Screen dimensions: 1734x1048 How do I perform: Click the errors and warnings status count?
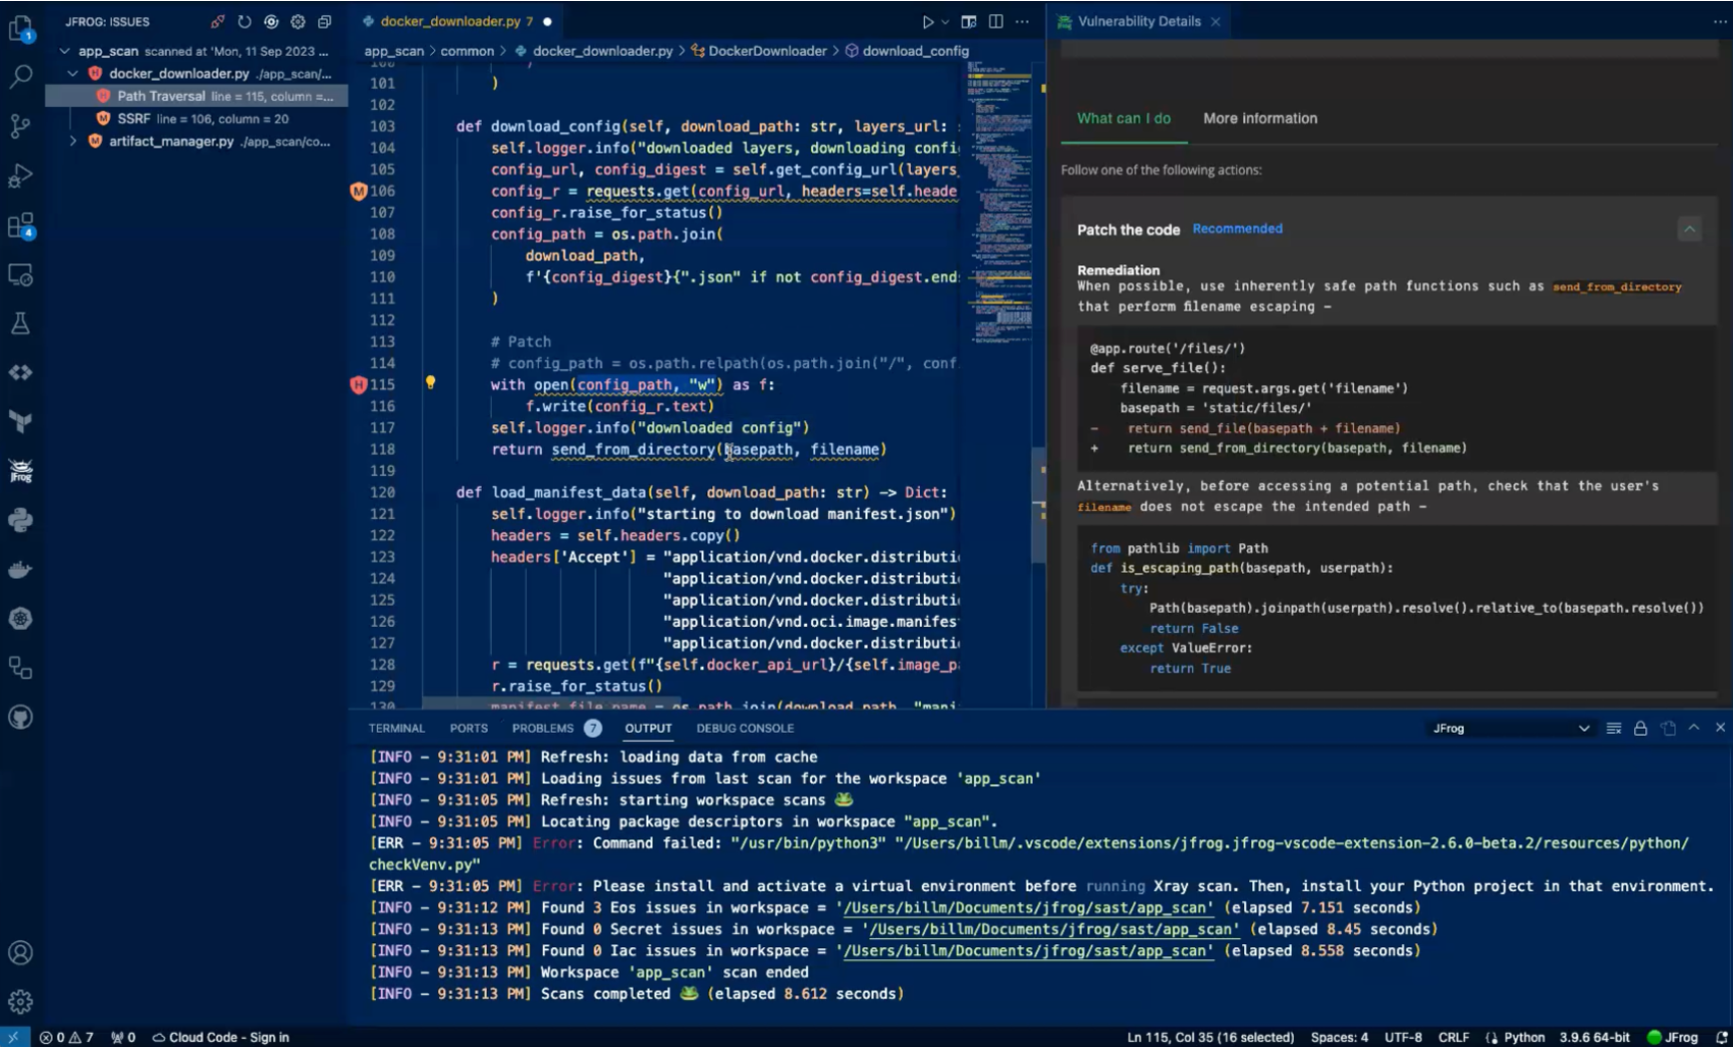[x=66, y=1037]
